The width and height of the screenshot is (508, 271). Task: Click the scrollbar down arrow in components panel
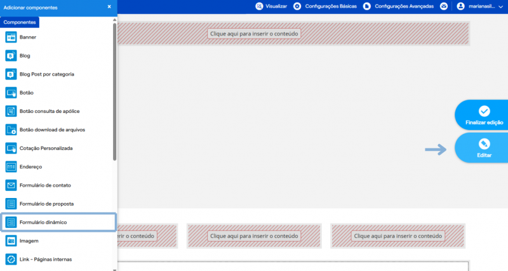point(114,269)
